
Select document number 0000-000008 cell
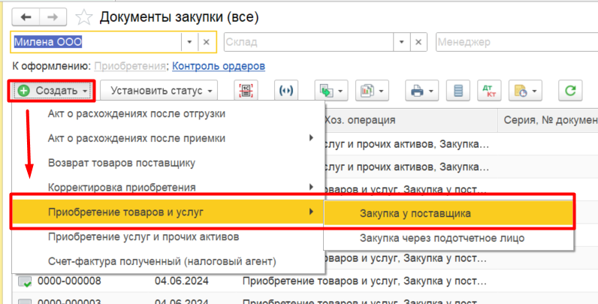click(69, 281)
